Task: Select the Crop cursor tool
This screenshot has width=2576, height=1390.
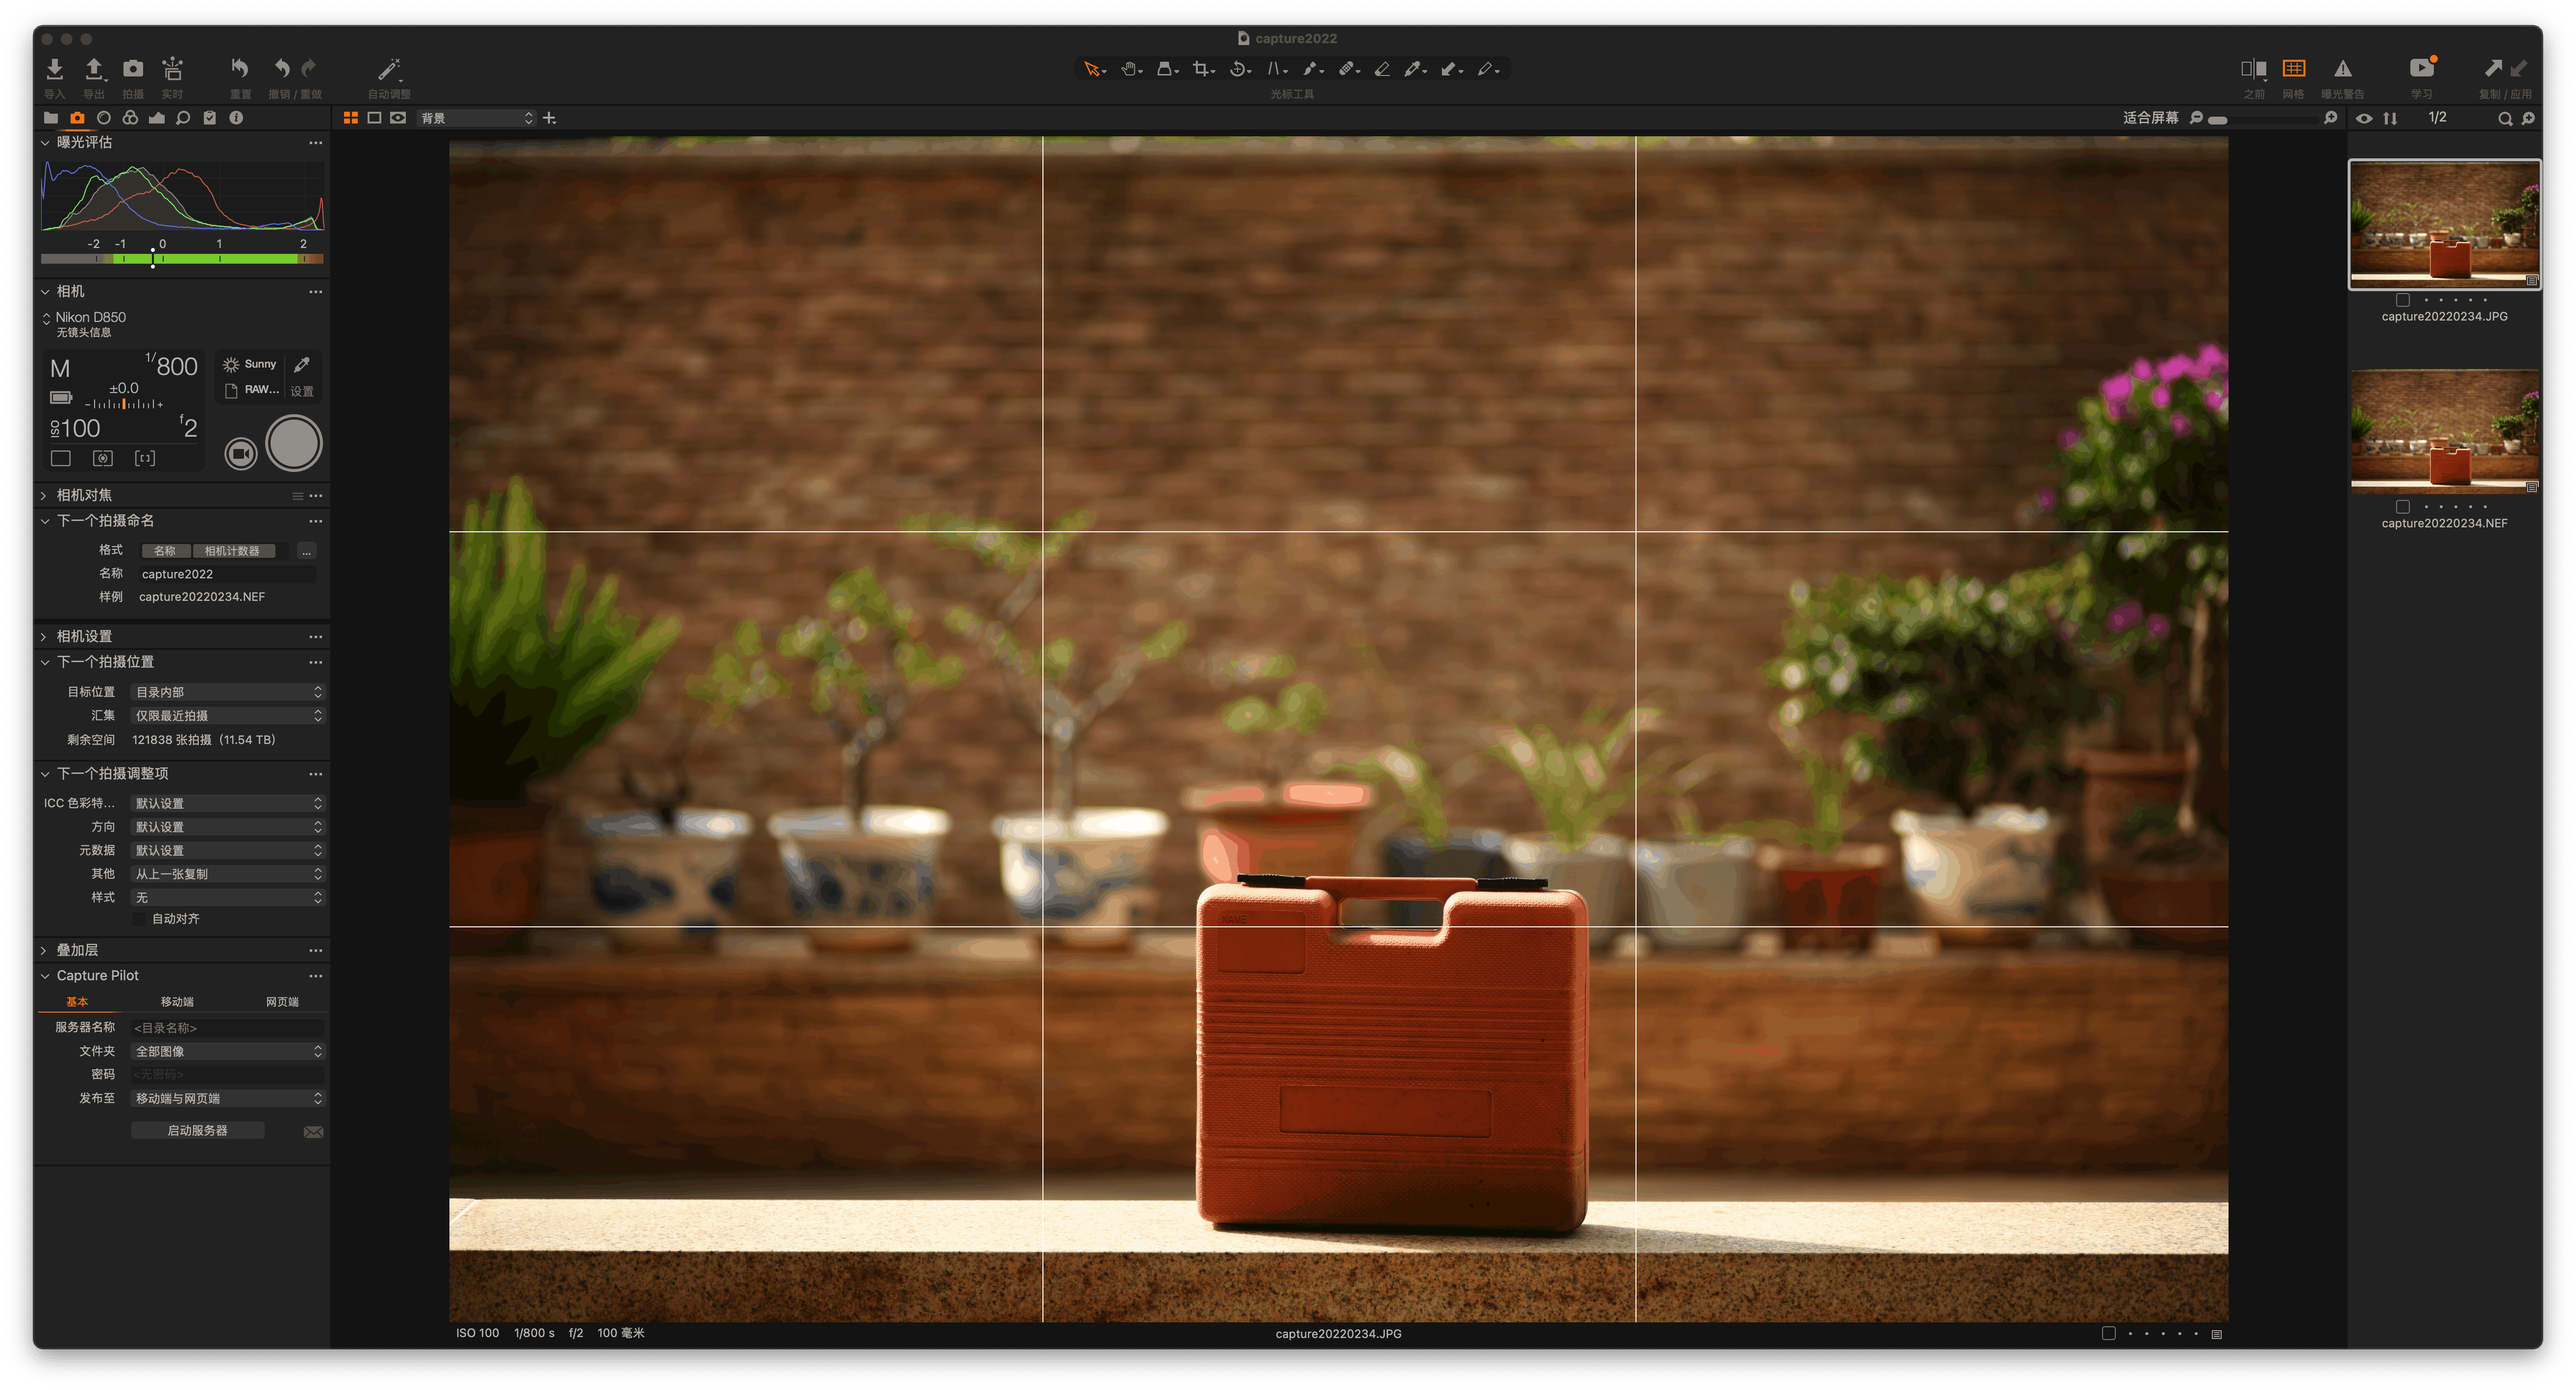Action: point(1201,69)
